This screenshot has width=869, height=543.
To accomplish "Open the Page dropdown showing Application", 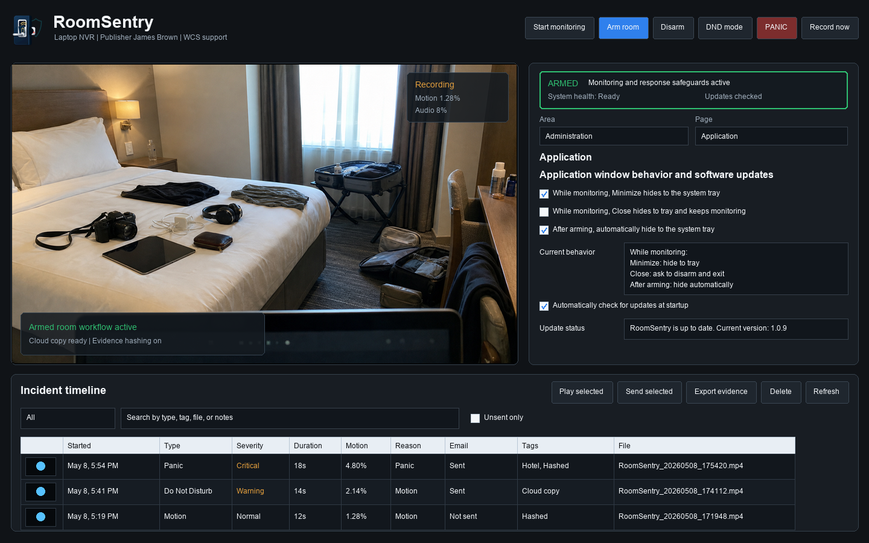I will (x=771, y=136).
